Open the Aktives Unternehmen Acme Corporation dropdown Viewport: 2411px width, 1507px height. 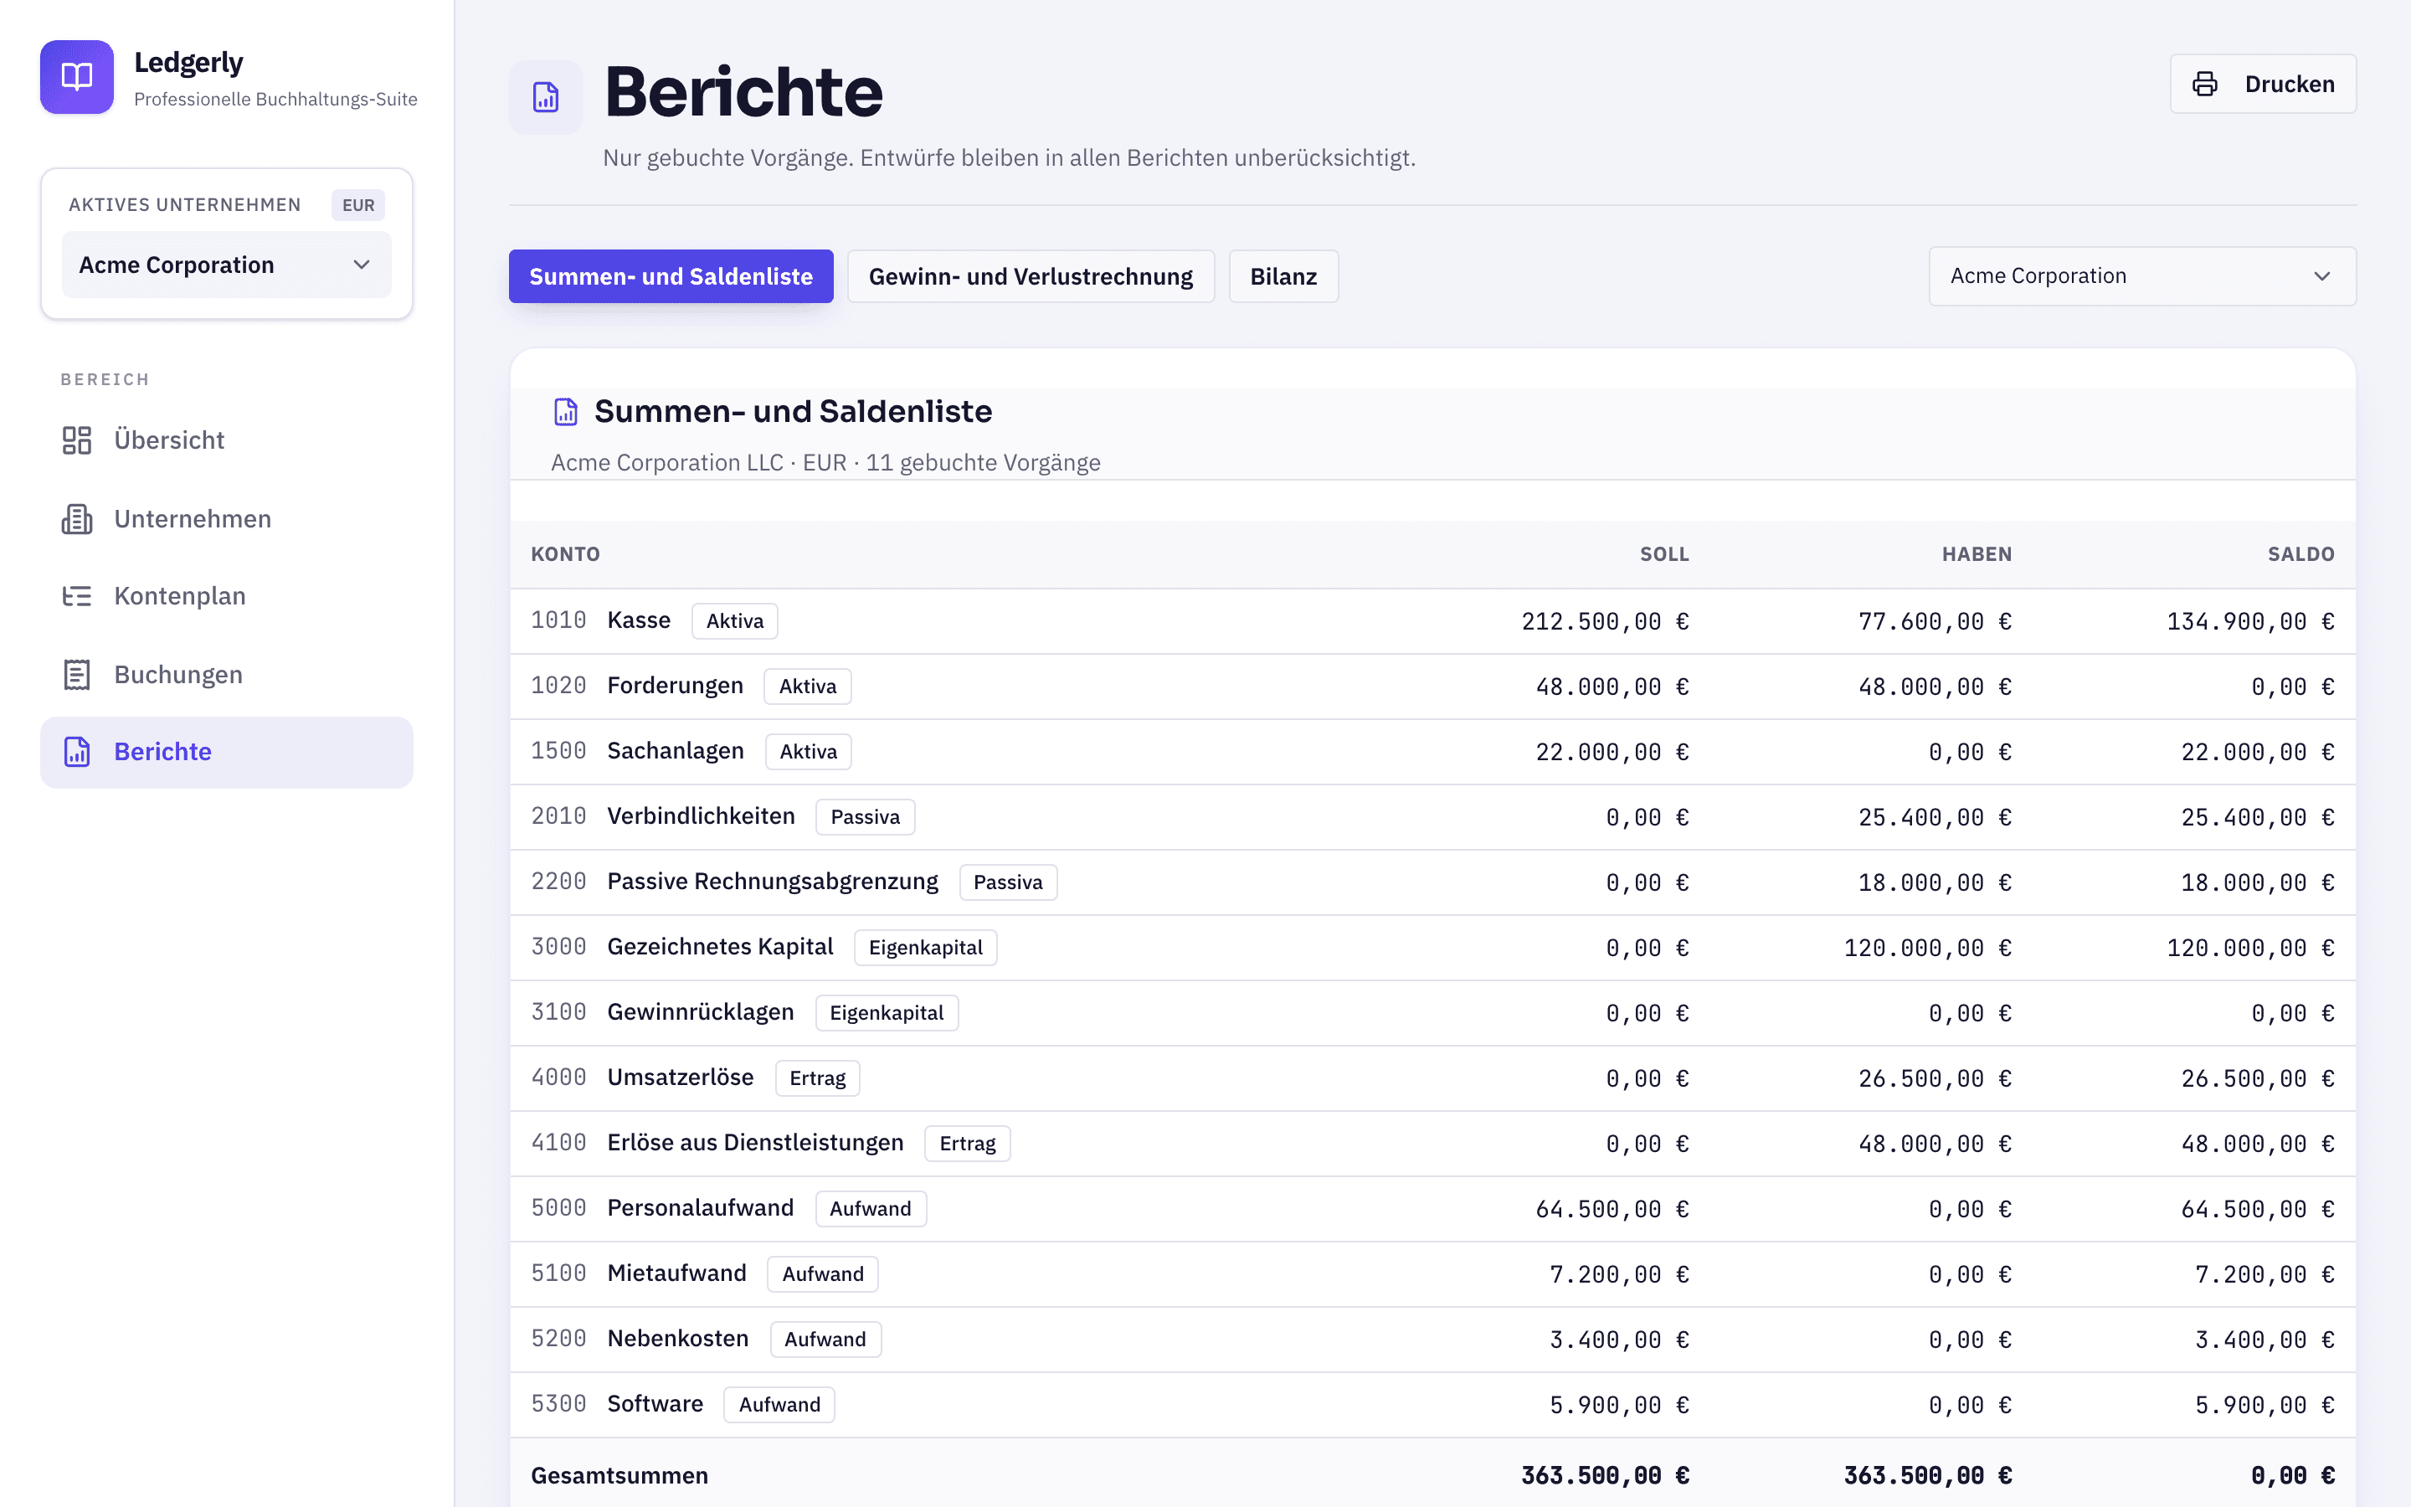click(x=226, y=265)
